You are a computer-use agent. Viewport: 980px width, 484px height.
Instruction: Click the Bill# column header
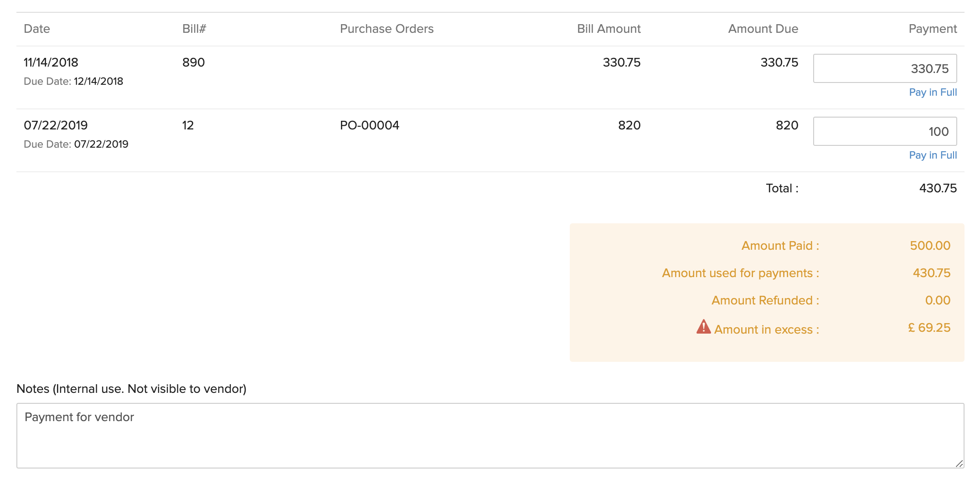pyautogui.click(x=194, y=29)
